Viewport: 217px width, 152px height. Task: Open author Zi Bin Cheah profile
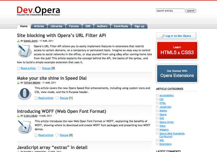coord(31,116)
